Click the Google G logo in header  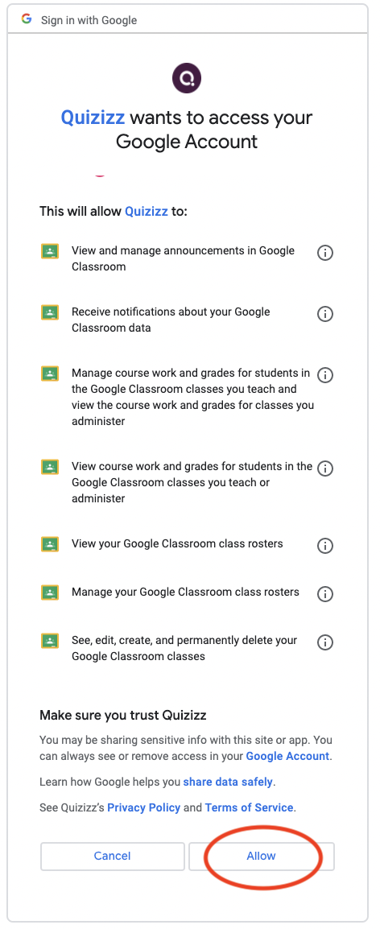pos(26,19)
